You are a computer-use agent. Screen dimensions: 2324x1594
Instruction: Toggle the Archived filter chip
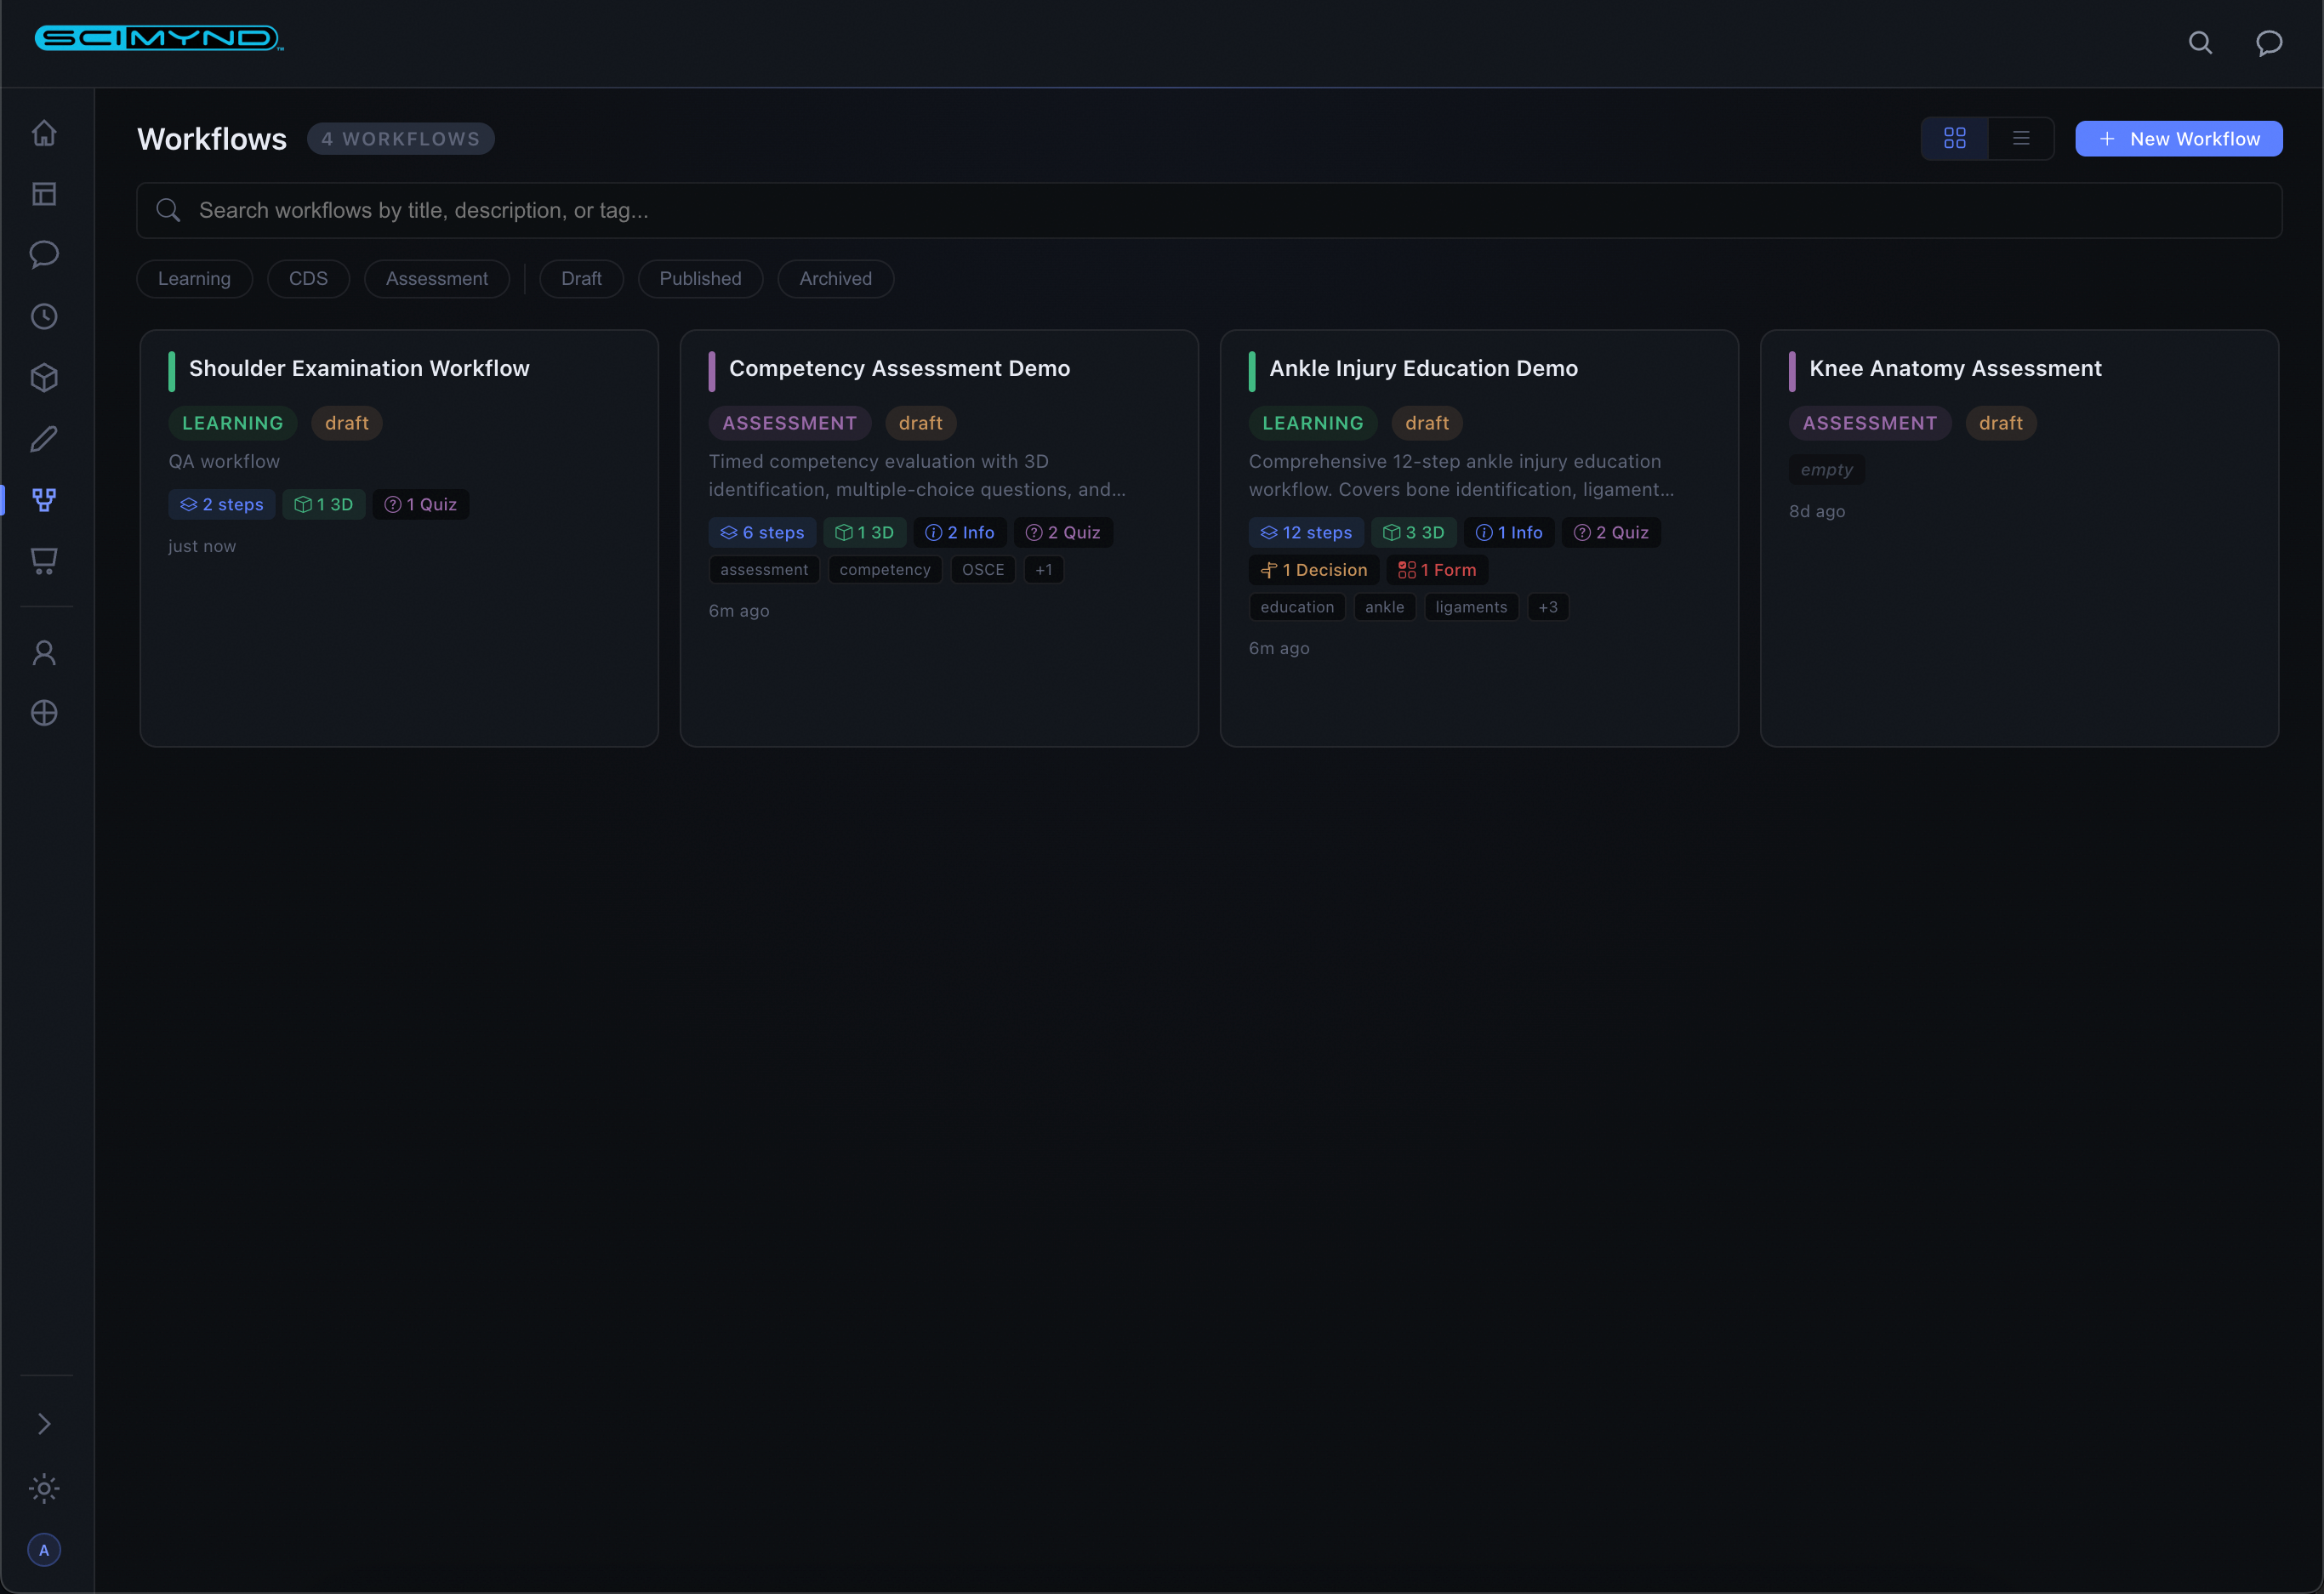pos(835,278)
